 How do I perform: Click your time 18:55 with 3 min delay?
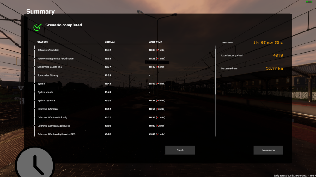(157, 109)
